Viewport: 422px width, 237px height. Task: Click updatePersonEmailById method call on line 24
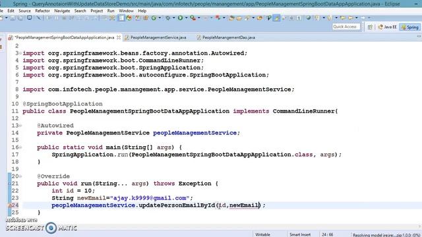click(177, 205)
